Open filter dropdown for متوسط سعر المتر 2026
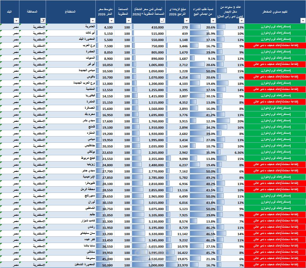This screenshot has width=306, height=268. point(111,21)
